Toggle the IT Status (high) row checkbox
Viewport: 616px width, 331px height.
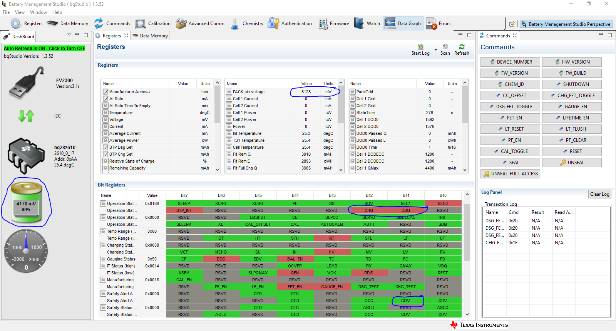click(x=103, y=266)
